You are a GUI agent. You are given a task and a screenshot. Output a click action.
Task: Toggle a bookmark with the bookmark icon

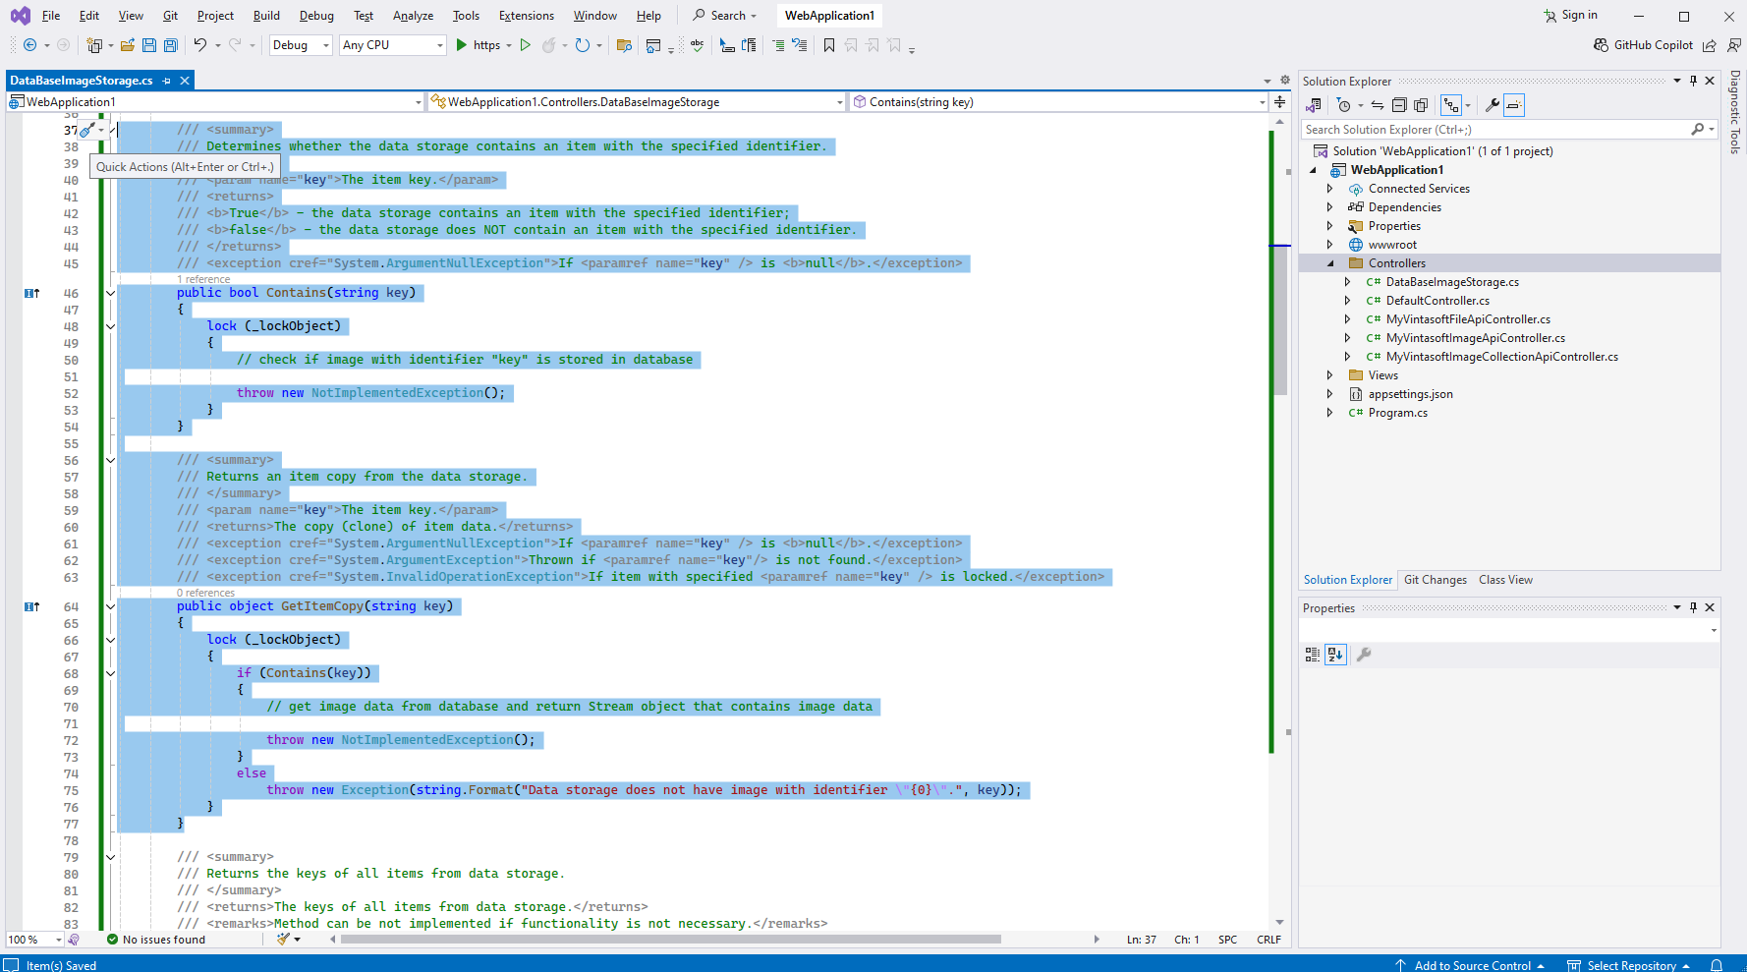[x=829, y=45]
